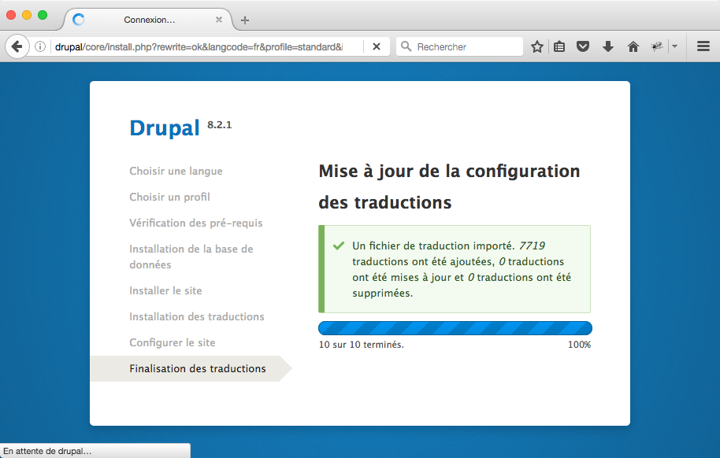Click the 100% progress value

pos(579,345)
